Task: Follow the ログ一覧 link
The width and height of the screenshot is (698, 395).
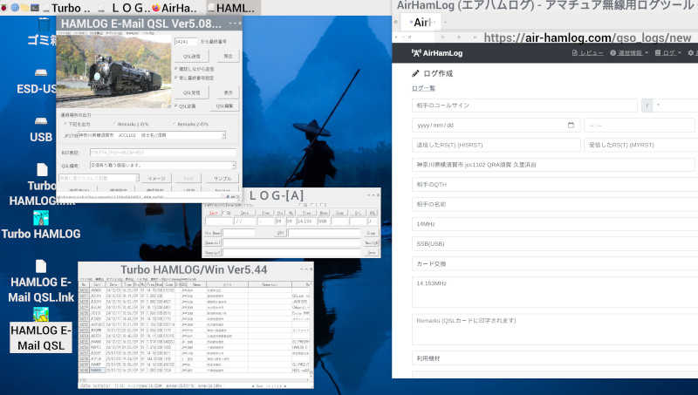Action: pos(423,88)
